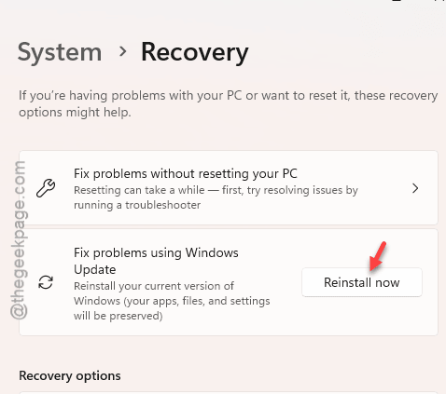The image size is (446, 394).
Task: Select the Recovery page heading
Action: click(195, 53)
